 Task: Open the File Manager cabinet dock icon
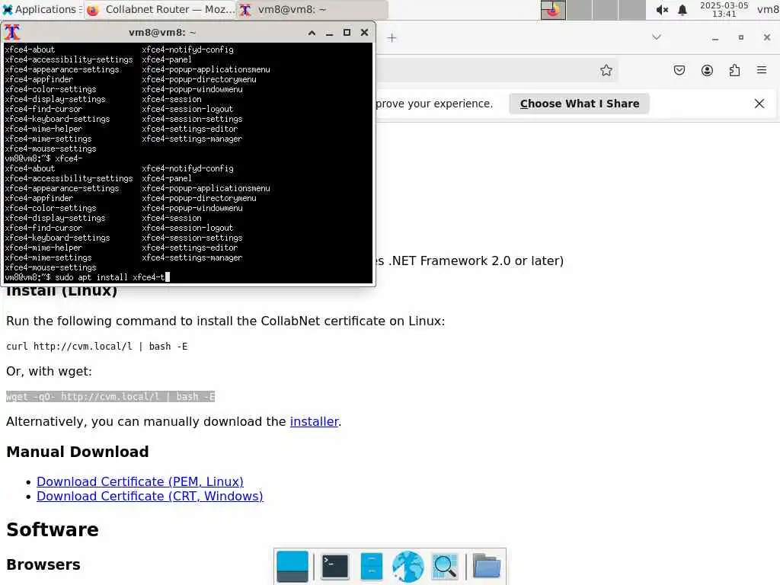pos(371,567)
